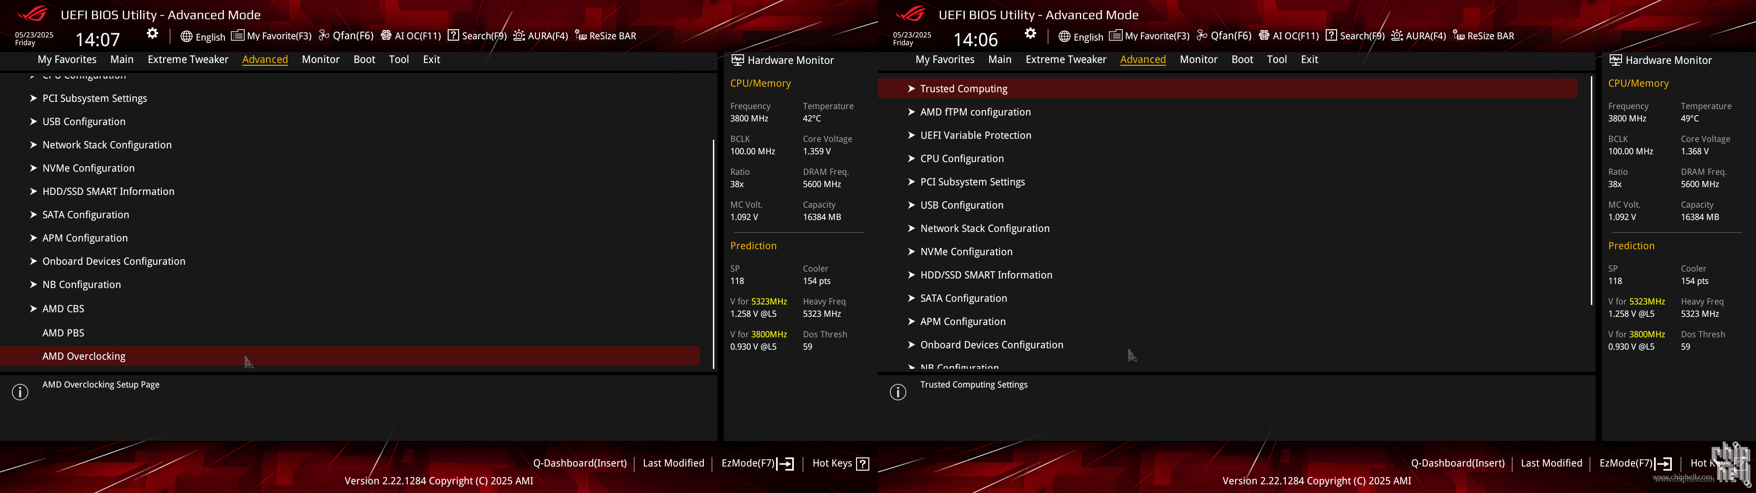Viewport: 1756px width, 493px height.
Task: Launch AI OC(F11) in right window
Action: 1288,36
